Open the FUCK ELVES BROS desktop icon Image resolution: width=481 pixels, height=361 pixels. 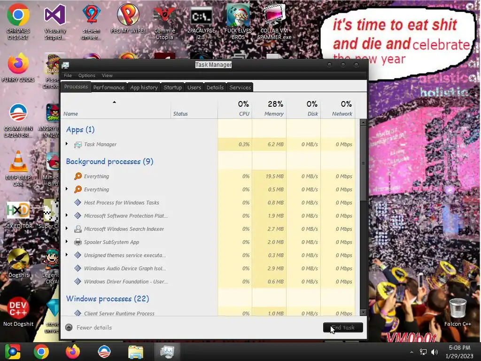point(238,22)
